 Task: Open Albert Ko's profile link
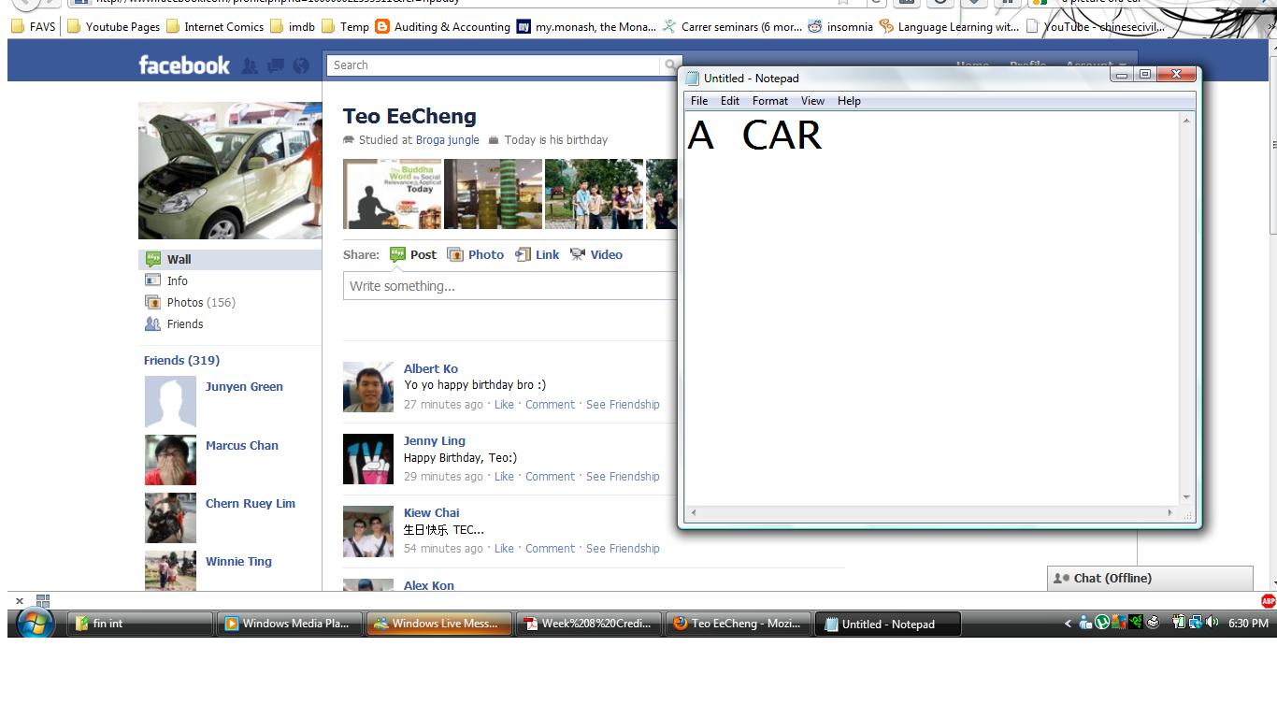(431, 368)
